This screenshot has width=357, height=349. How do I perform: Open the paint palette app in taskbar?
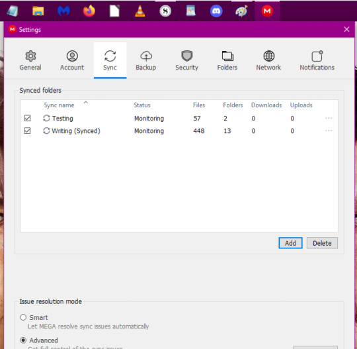[241, 11]
